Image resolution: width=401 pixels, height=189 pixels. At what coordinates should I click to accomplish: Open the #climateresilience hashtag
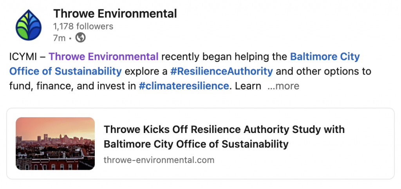coord(184,86)
